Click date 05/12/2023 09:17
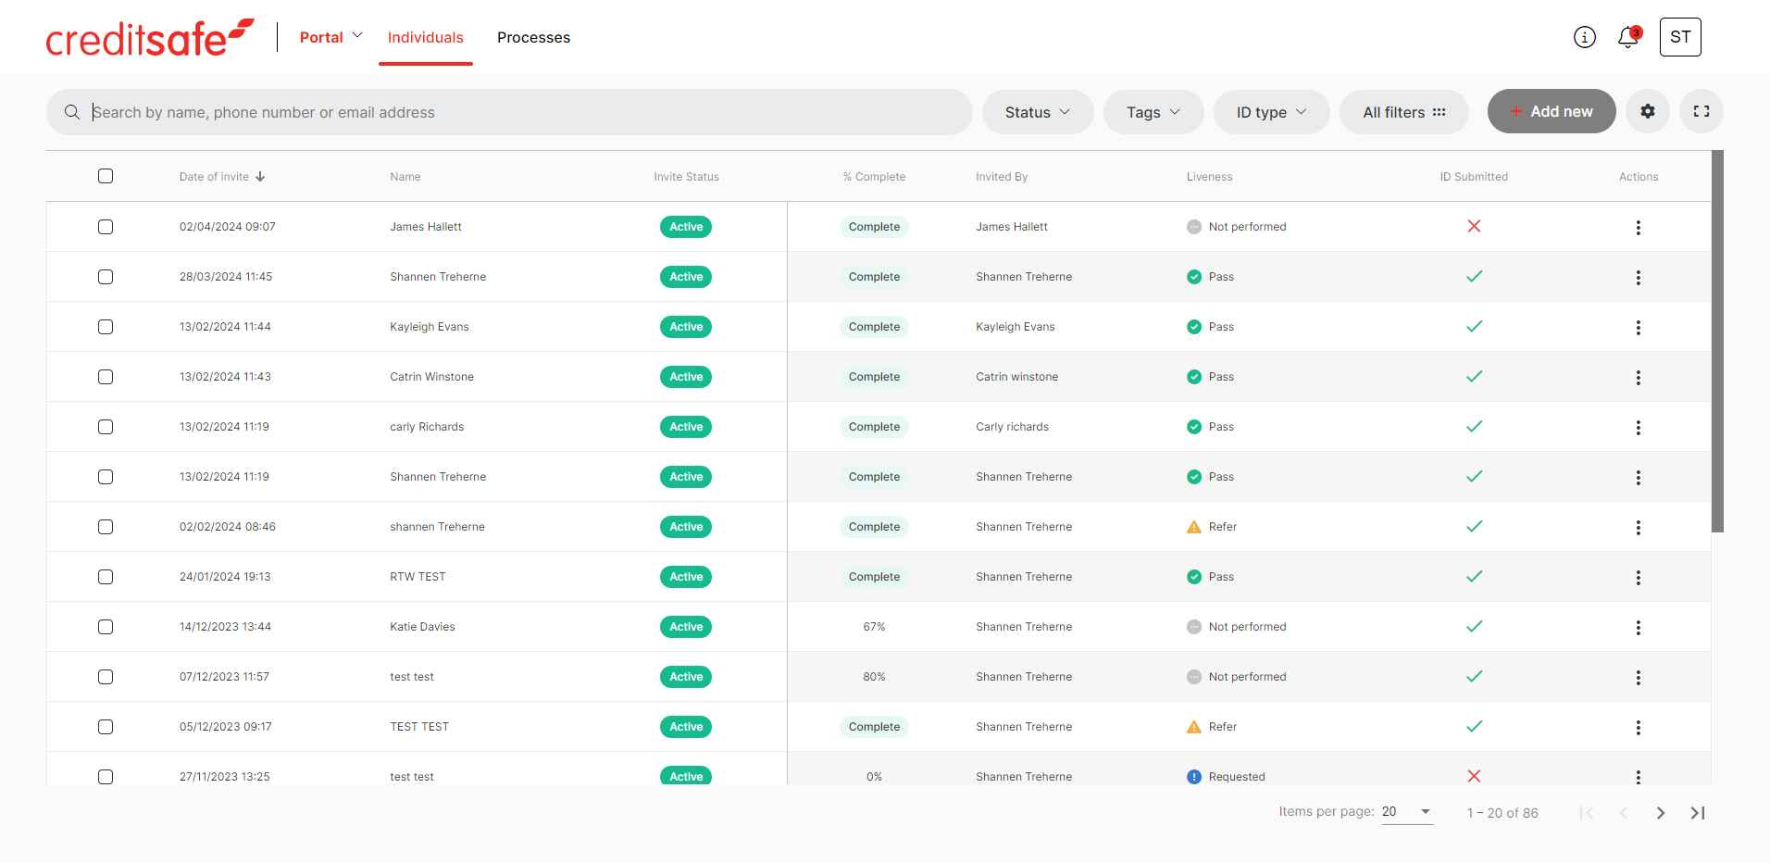Screen dimensions: 1770x863 tap(226, 727)
